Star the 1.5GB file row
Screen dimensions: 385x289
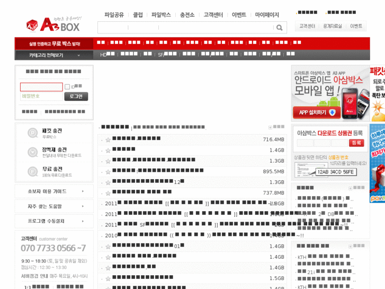tap(108, 278)
